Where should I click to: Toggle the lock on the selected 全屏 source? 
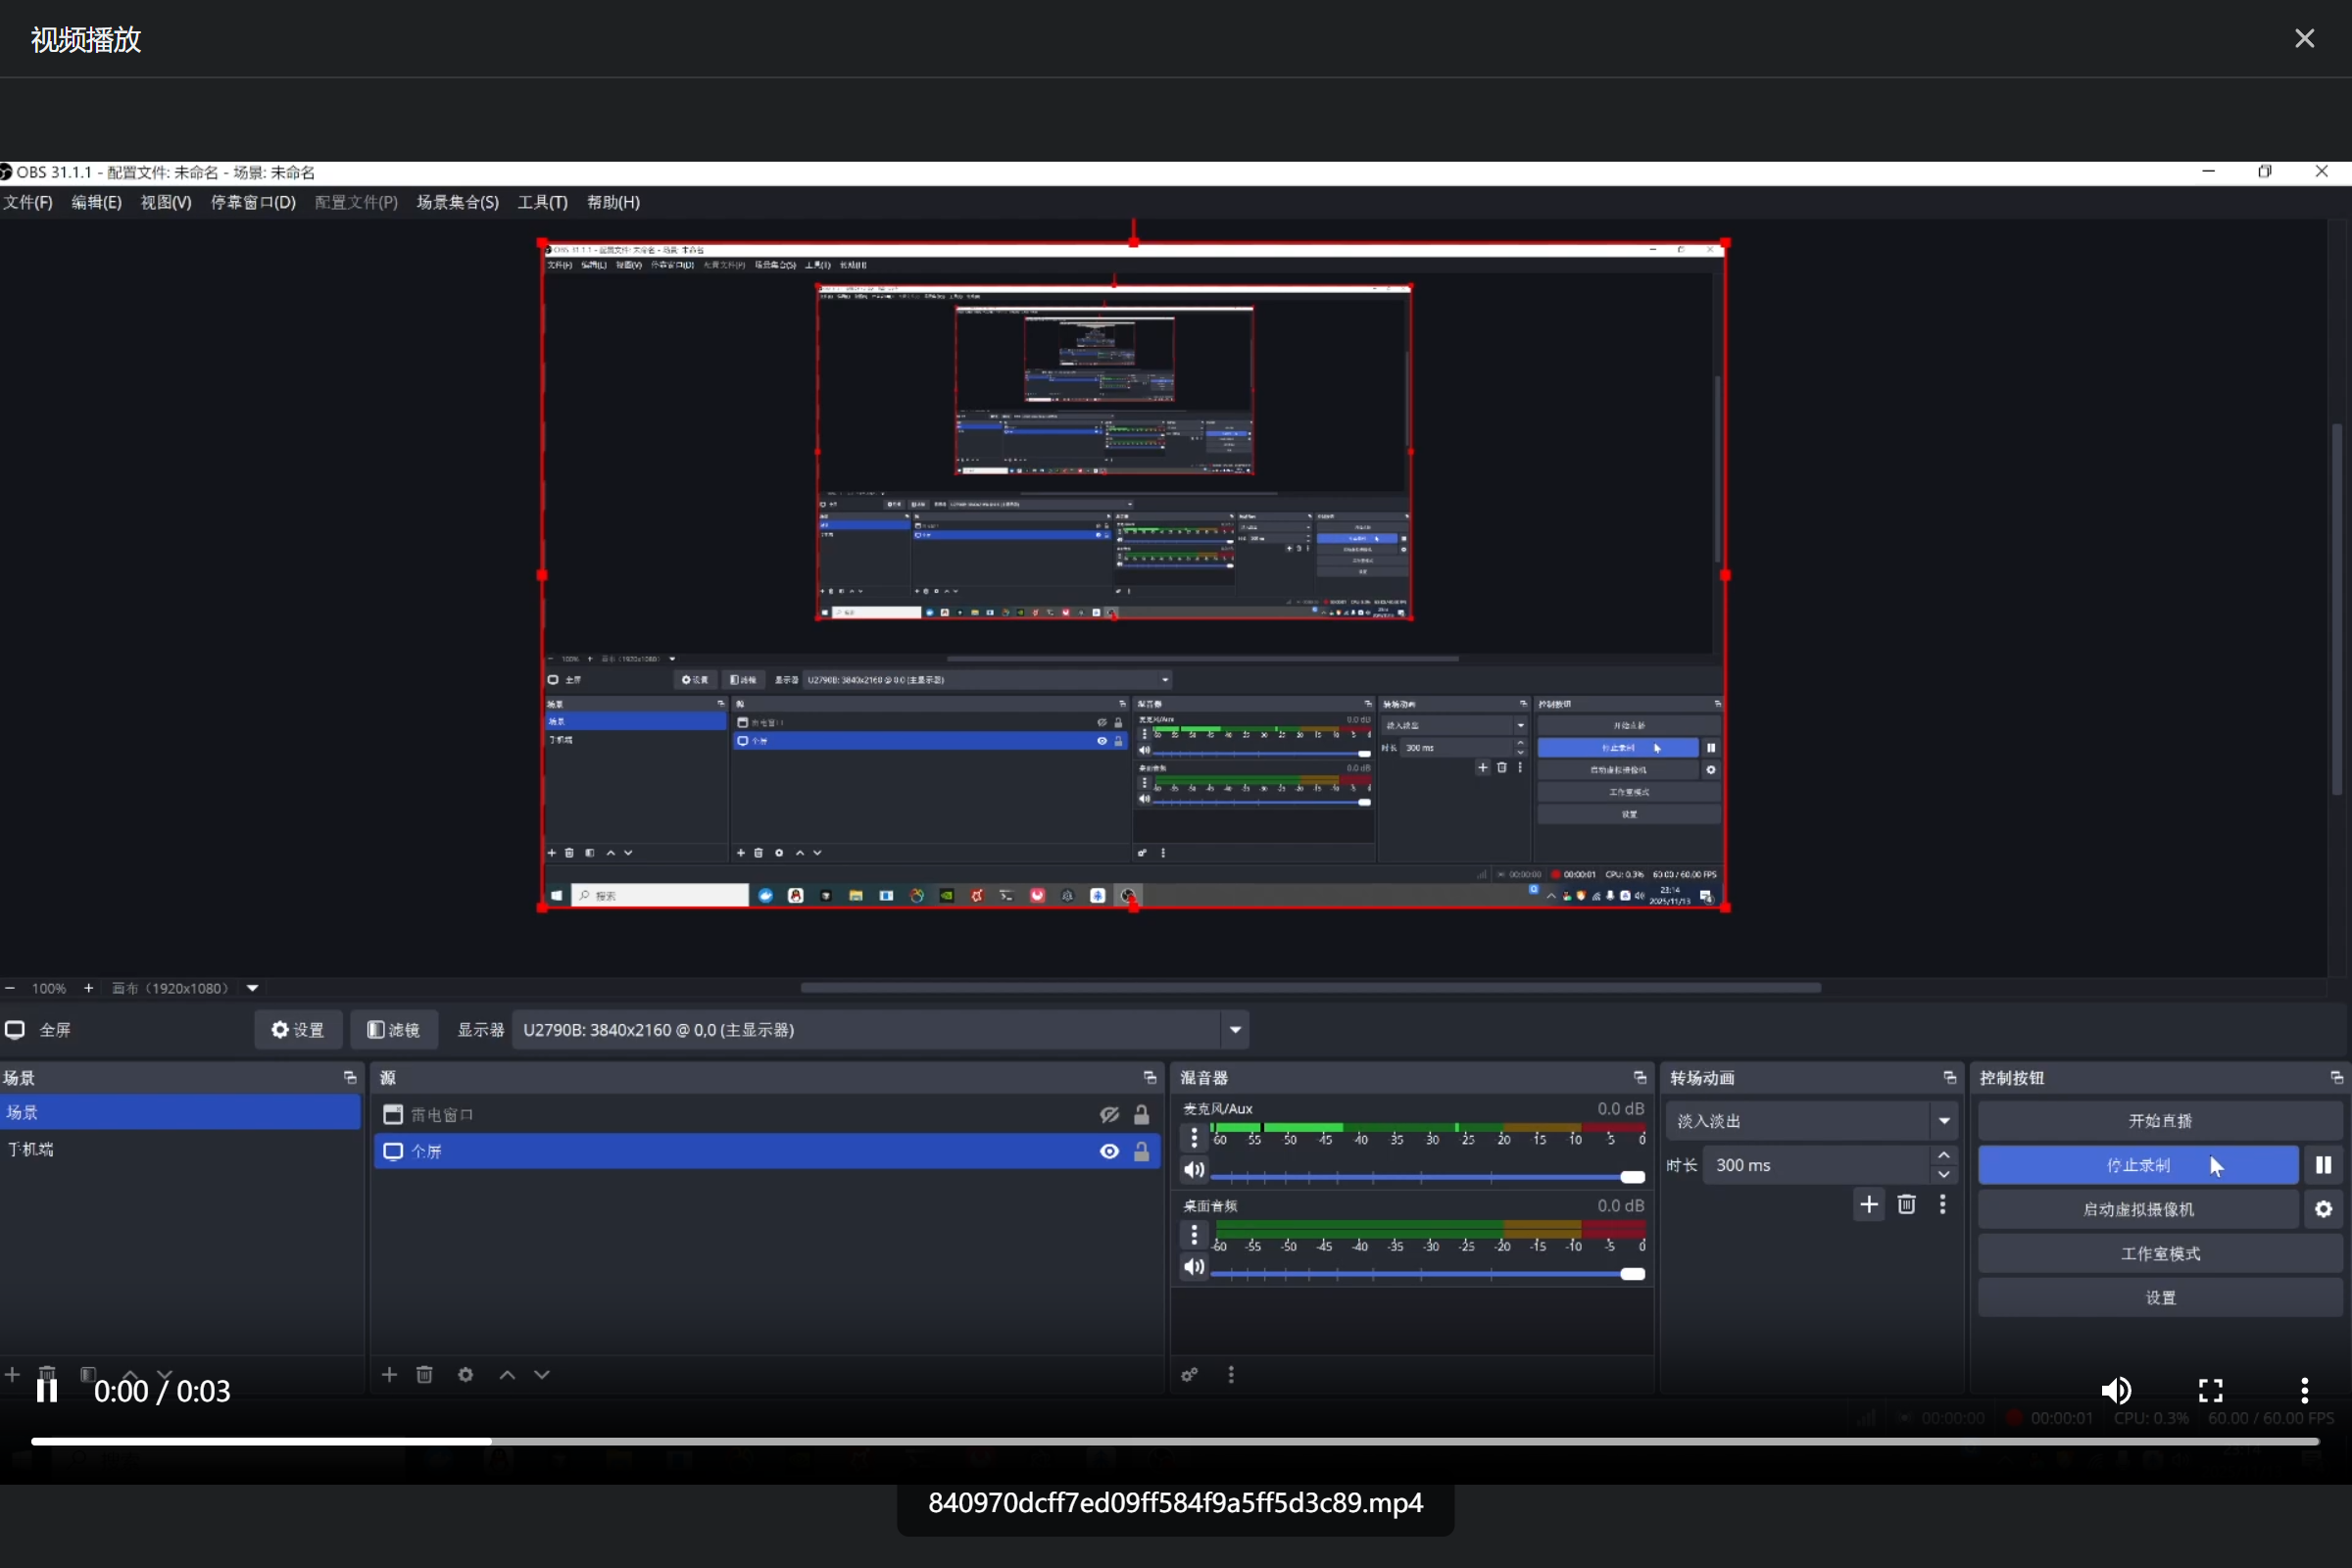(x=1141, y=1151)
